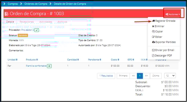Sort the table by Unidad column
Viewport: 187px width, 102px height.
(13, 60)
